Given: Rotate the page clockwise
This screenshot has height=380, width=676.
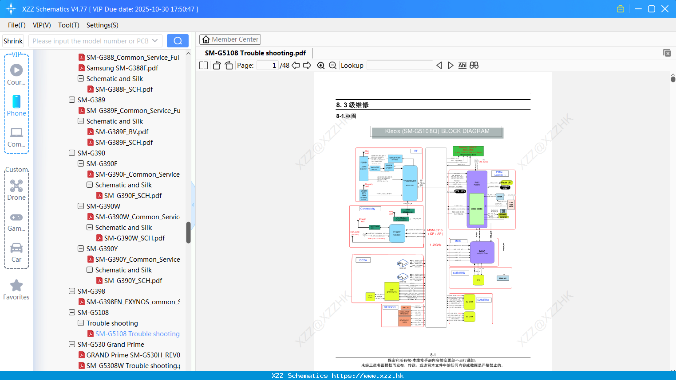Looking at the screenshot, I should (229, 66).
